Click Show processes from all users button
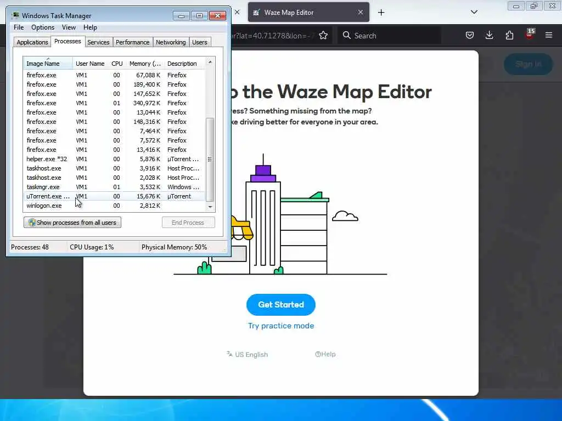Screen dimensions: 562x421 pyautogui.click(x=72, y=223)
